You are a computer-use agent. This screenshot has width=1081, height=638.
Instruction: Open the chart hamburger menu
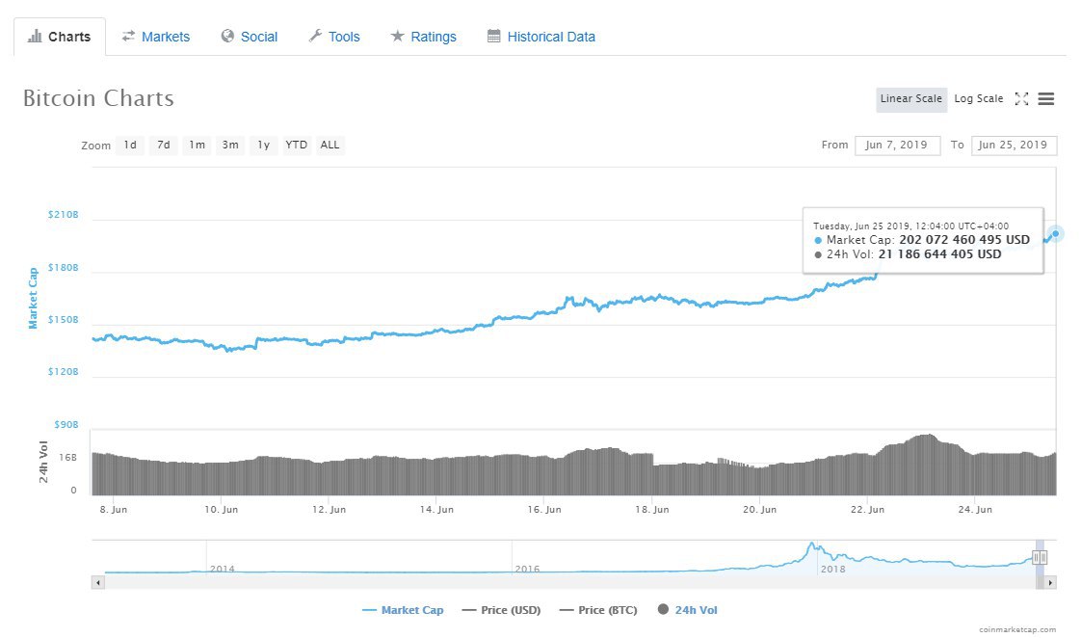(1046, 98)
